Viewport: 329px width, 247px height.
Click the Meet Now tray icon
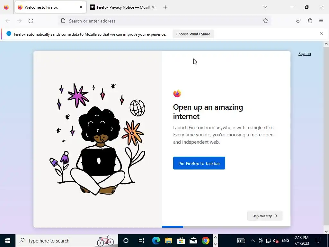tap(261, 241)
